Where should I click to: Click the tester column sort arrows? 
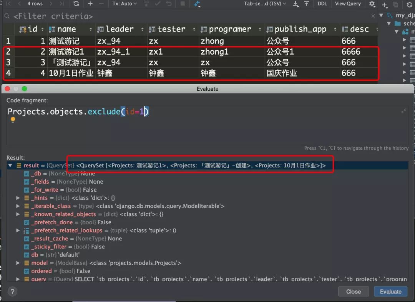194,29
